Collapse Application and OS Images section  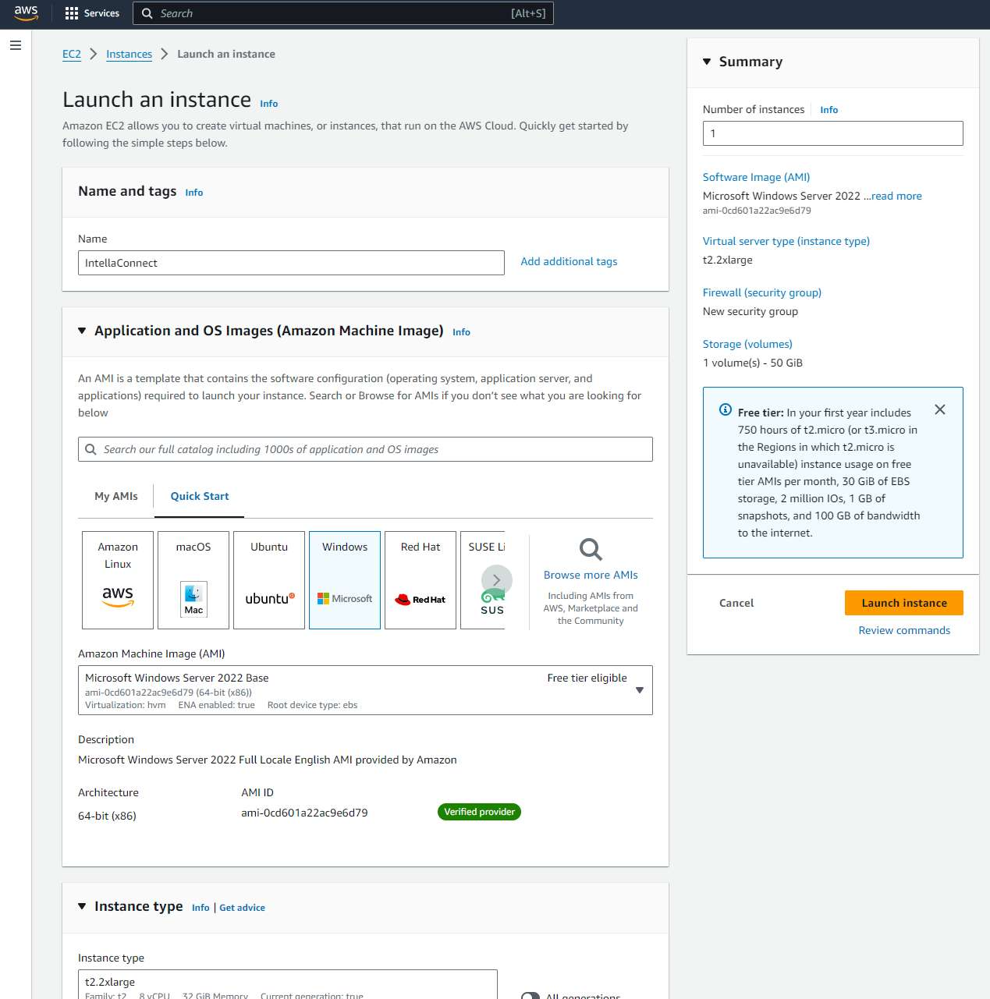pos(82,331)
